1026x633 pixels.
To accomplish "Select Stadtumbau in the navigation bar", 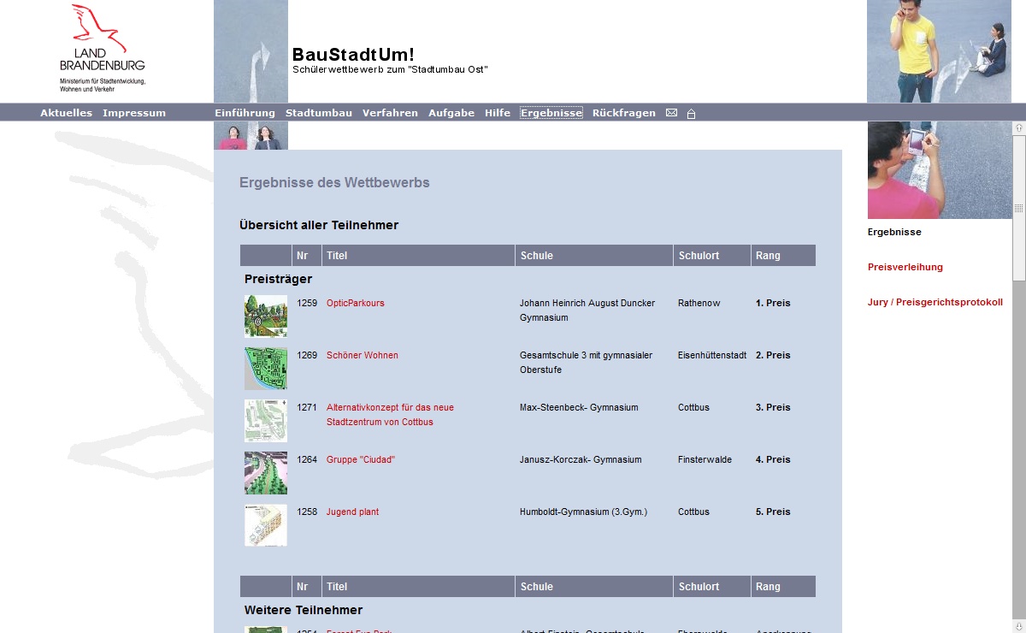I will (x=319, y=113).
